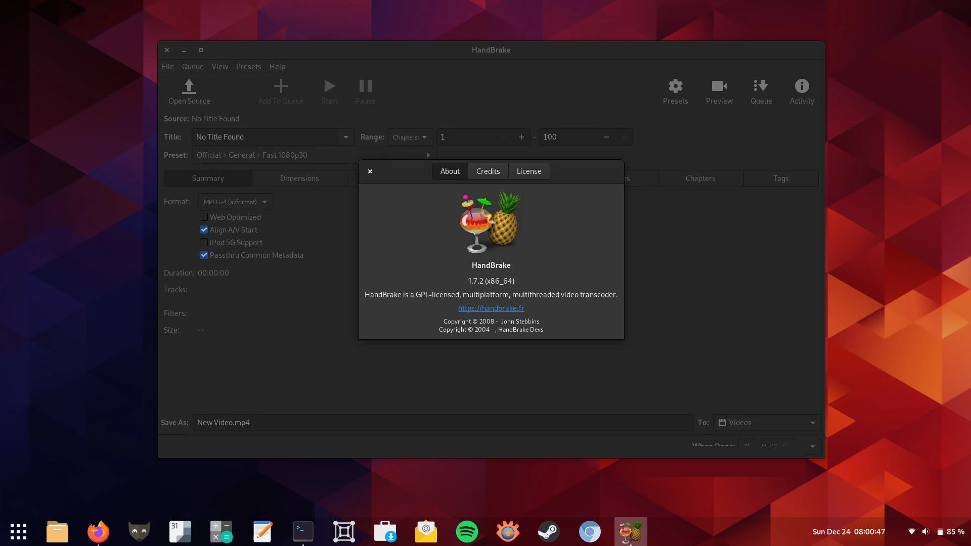This screenshot has height=546, width=971.
Task: Launch Spotify from the dock
Action: [x=467, y=531]
